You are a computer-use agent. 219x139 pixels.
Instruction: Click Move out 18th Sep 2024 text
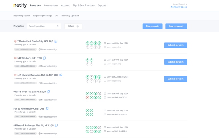(117, 111)
